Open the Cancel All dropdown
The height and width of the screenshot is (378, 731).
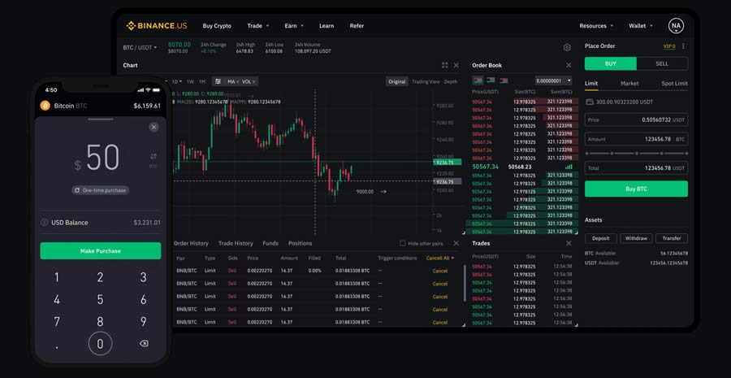pyautogui.click(x=439, y=258)
